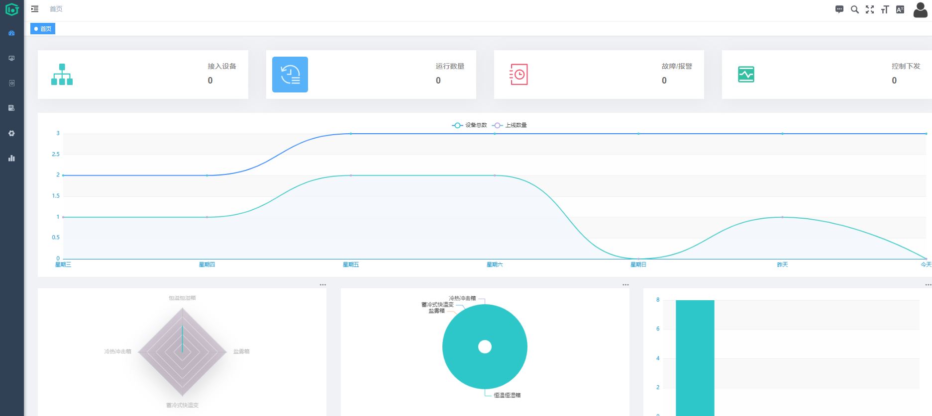Open the bar chart card's more menu
The width and height of the screenshot is (932, 416).
point(928,285)
